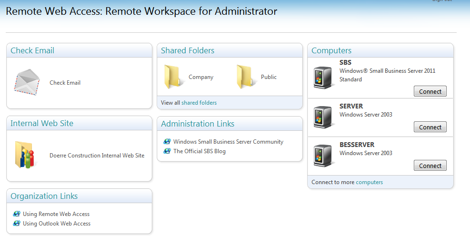
Task: Click IE icon beside Using Outlook Web Access
Action: pyautogui.click(x=17, y=224)
